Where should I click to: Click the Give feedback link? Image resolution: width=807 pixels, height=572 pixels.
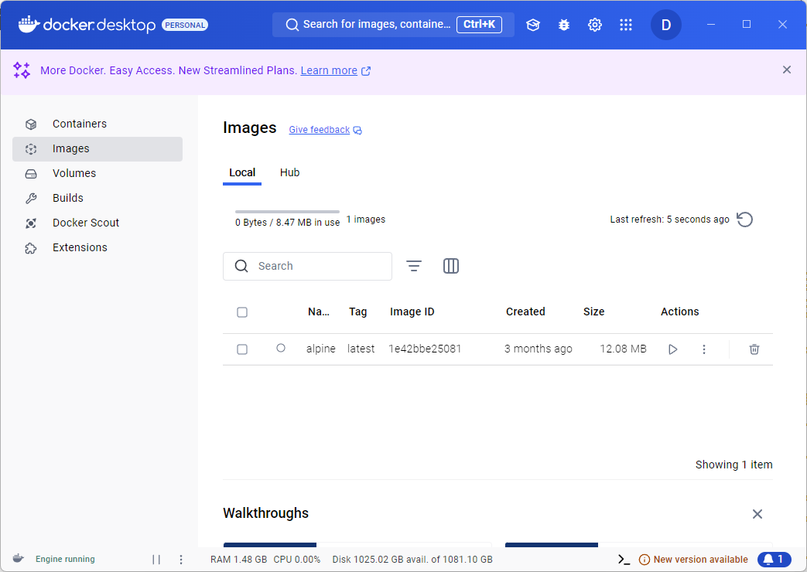(319, 130)
